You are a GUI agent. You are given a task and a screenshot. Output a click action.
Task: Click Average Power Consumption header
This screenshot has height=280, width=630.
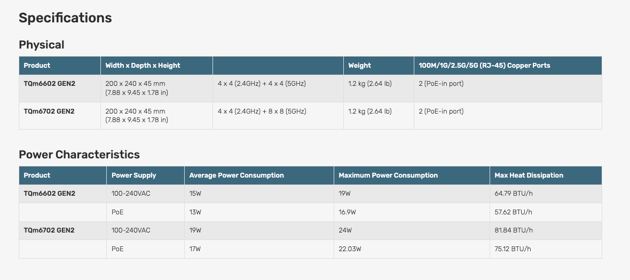coord(237,175)
